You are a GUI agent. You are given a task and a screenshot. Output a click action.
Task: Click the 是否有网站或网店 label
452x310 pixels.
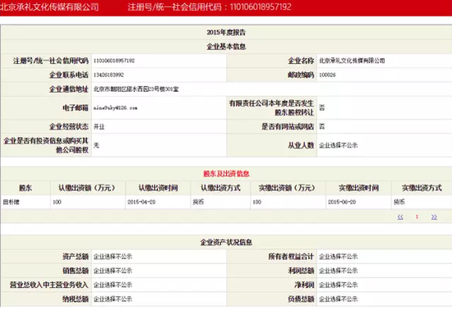tap(288, 126)
